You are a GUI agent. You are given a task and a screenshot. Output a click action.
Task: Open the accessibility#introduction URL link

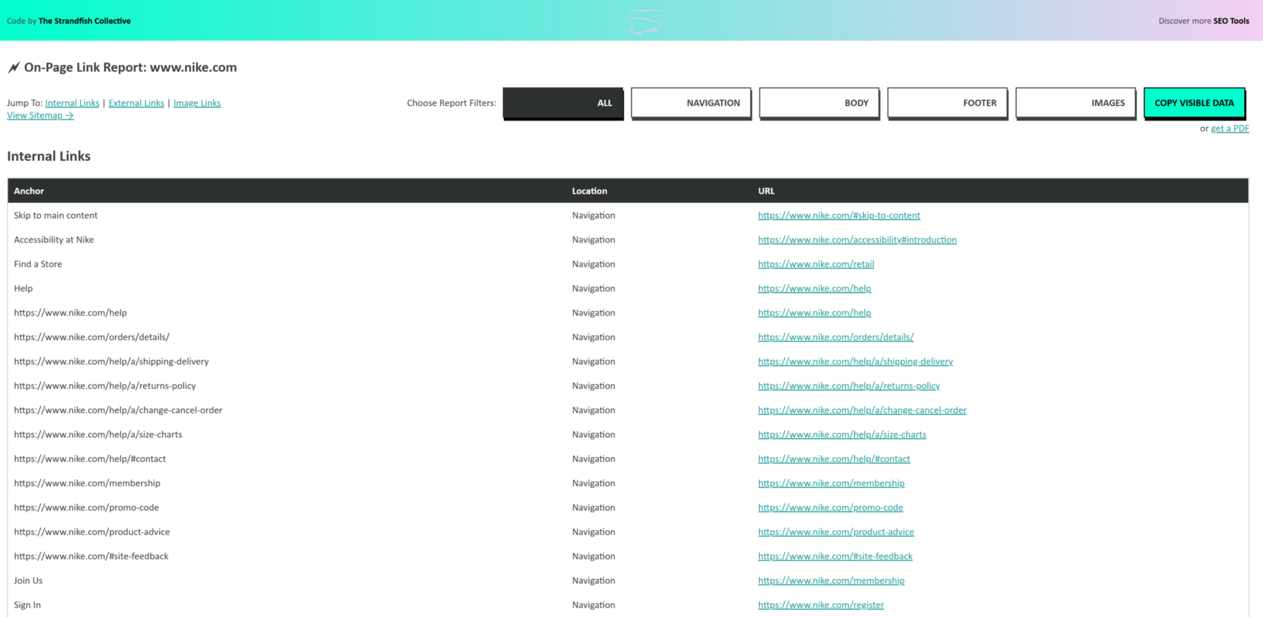(x=857, y=240)
